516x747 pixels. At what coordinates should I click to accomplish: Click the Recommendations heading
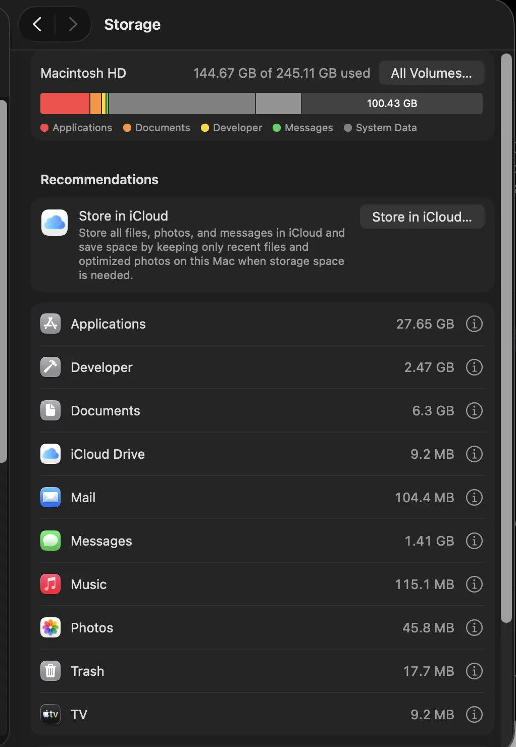(x=99, y=180)
